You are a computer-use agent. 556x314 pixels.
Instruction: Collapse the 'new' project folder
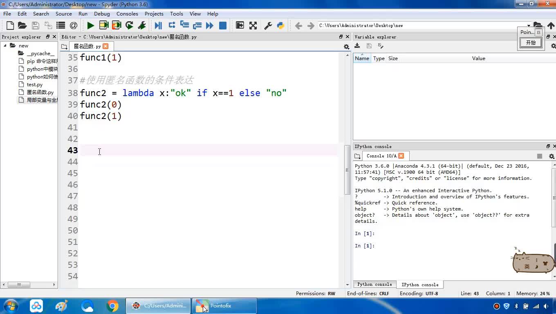click(5, 46)
